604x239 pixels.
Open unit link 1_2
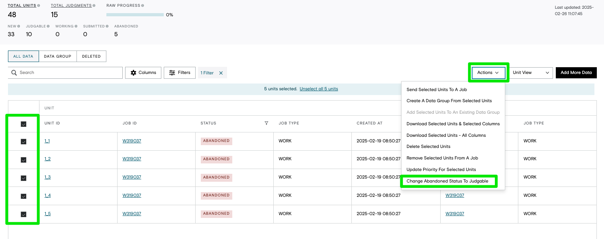point(47,159)
